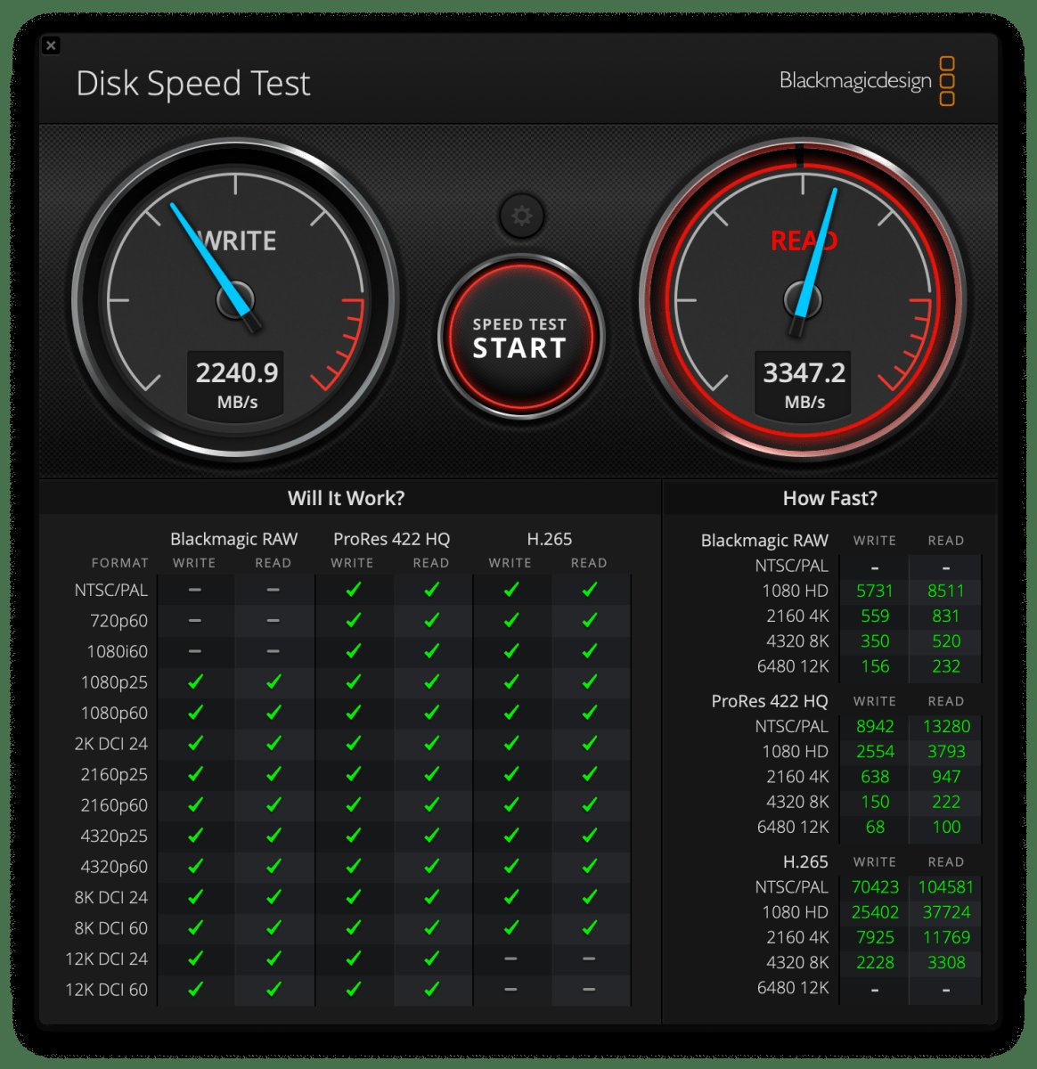This screenshot has width=1037, height=1069.
Task: Select the How Fast? panel heading
Action: point(829,498)
